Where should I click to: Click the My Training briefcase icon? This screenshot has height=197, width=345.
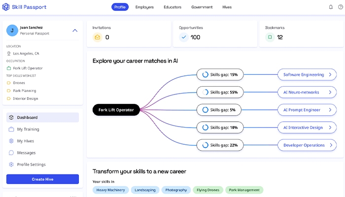[11, 130]
